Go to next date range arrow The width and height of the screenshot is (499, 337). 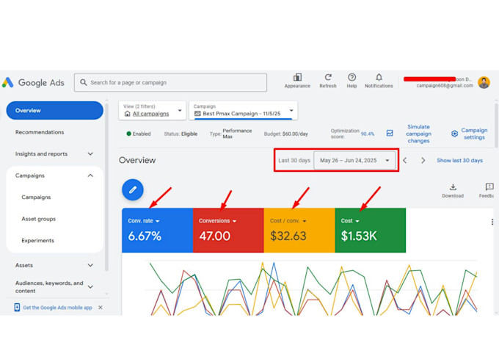point(423,160)
